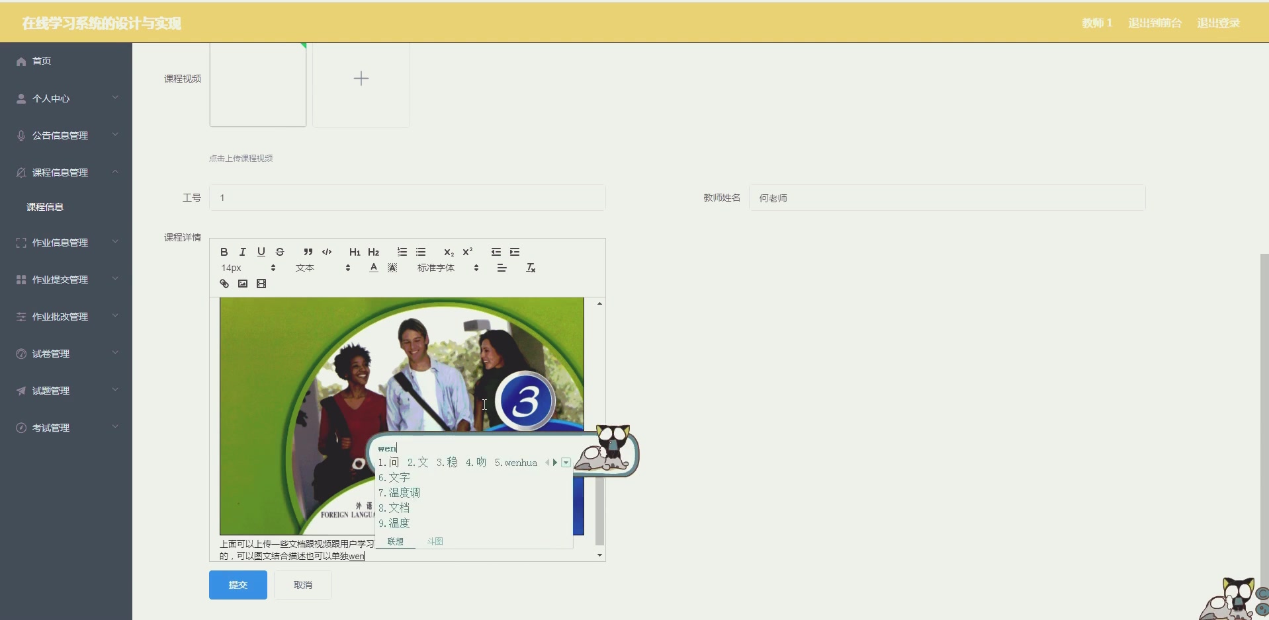
Task: Submit the form with the 提交 button
Action: [237, 584]
